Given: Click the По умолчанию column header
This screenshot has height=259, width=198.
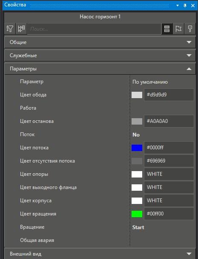Looking at the screenshot, I should click(150, 82).
